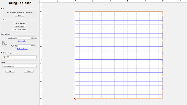Click the Use Stock Bottom link

[22, 49]
